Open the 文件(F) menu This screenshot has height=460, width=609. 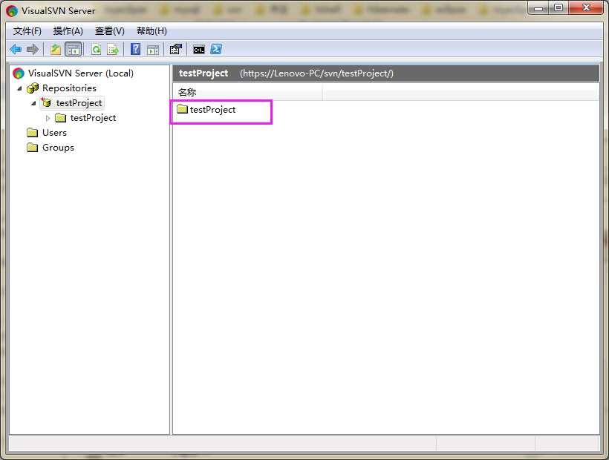tap(27, 31)
